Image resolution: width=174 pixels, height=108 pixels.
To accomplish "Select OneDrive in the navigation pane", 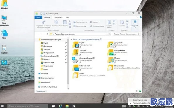I will click(x=45, y=73).
